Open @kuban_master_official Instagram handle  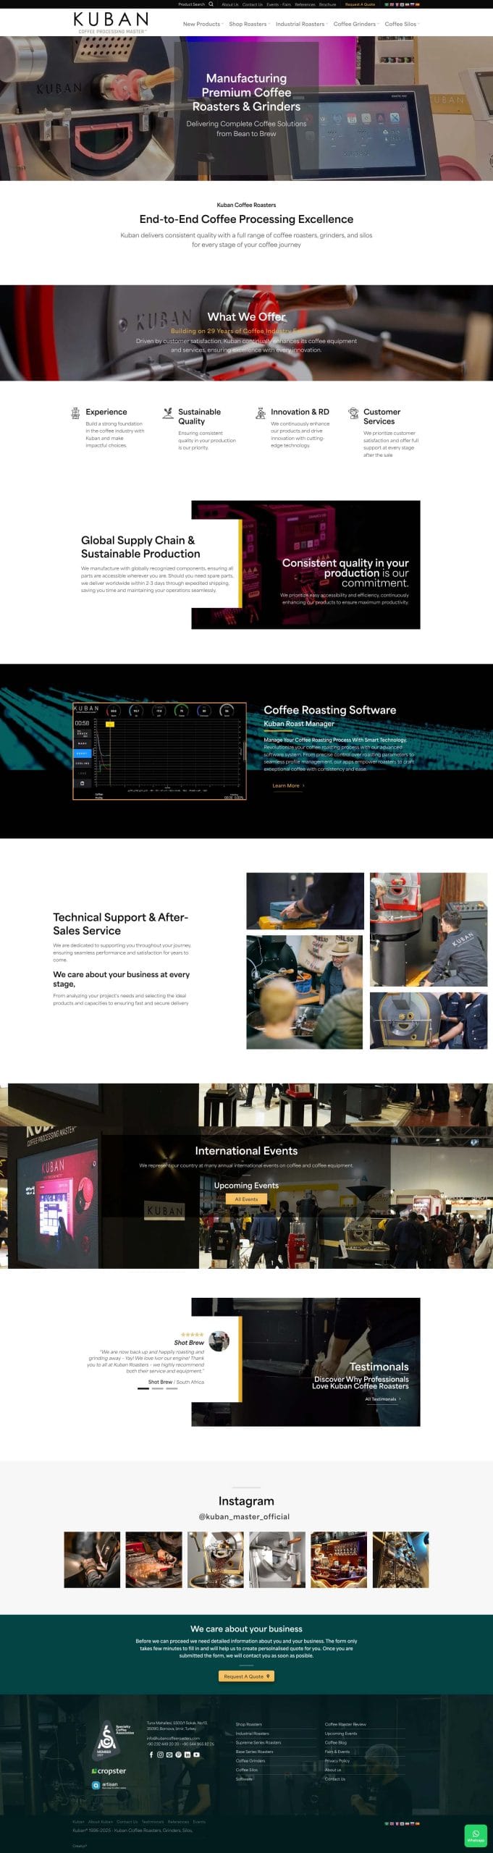click(x=244, y=1516)
